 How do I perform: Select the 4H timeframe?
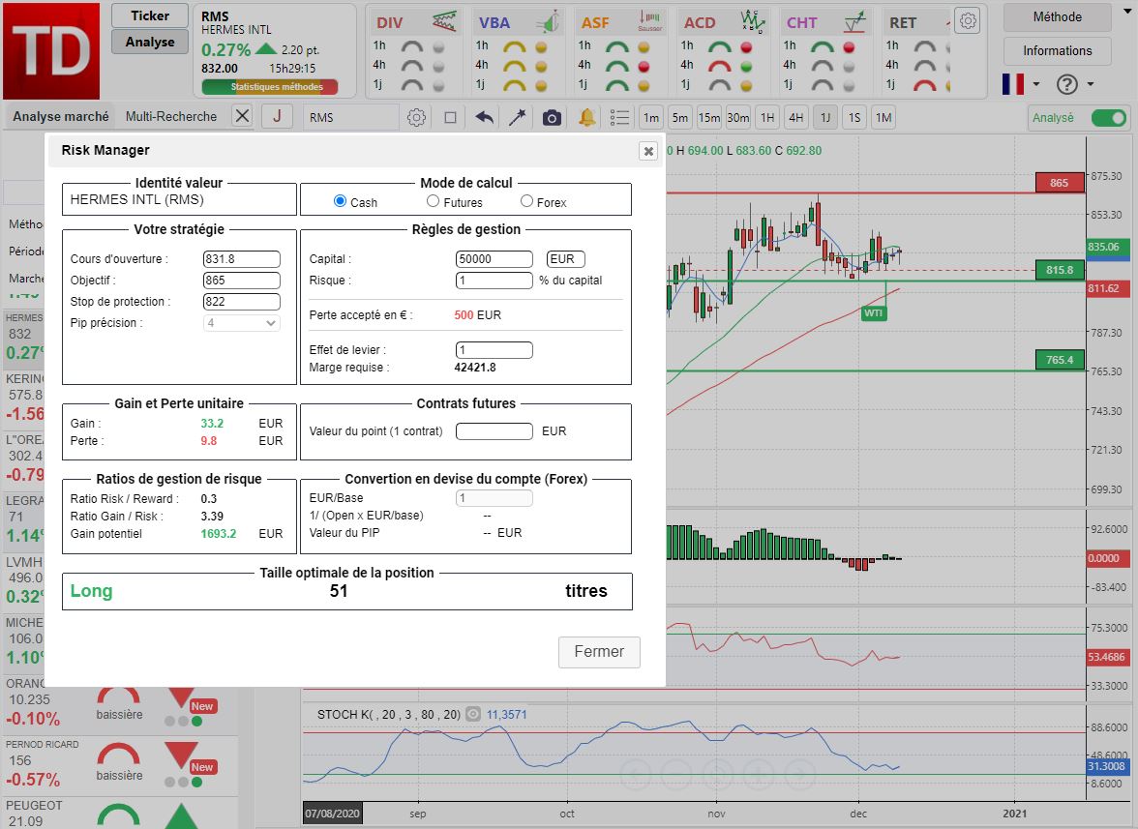coord(796,117)
